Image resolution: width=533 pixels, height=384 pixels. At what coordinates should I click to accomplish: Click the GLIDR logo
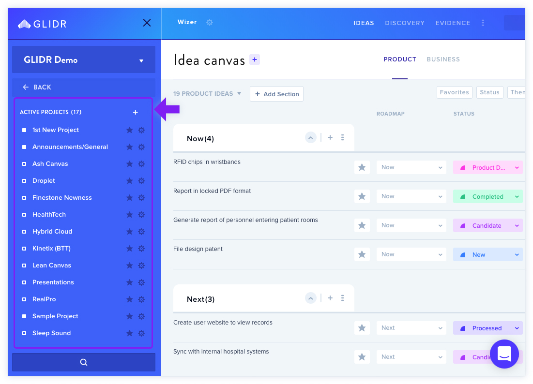coord(42,24)
